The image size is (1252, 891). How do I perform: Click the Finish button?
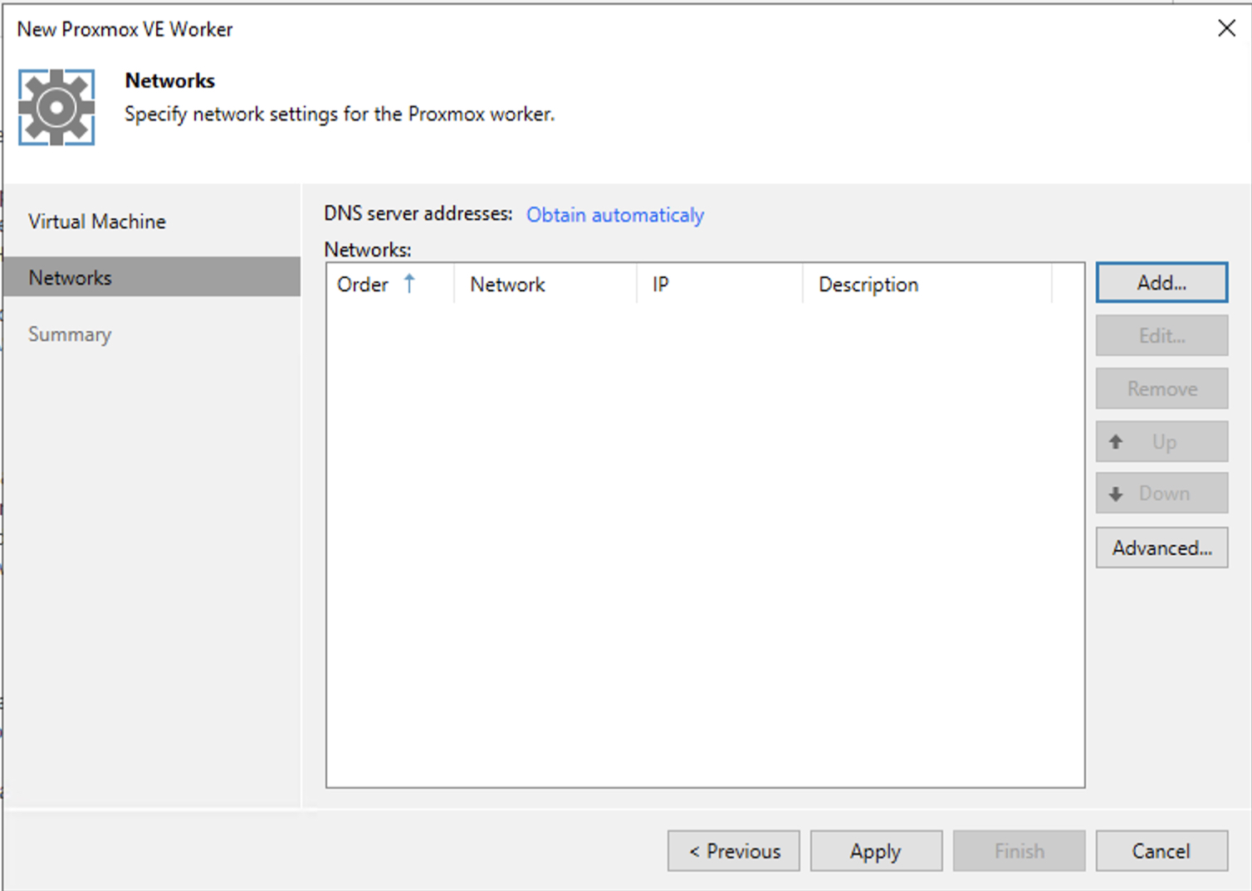1019,851
